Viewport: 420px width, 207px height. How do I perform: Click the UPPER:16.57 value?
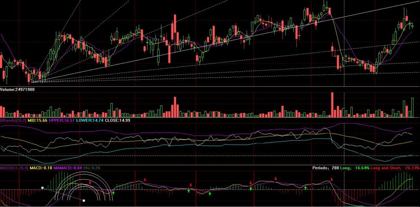[62, 120]
